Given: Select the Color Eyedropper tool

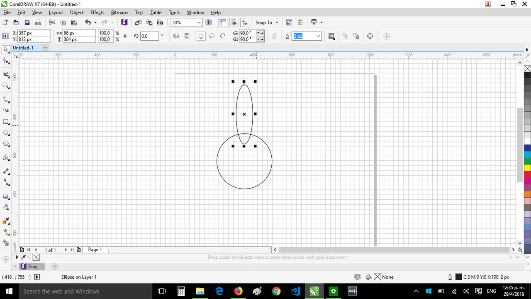Looking at the screenshot, I should [6, 221].
